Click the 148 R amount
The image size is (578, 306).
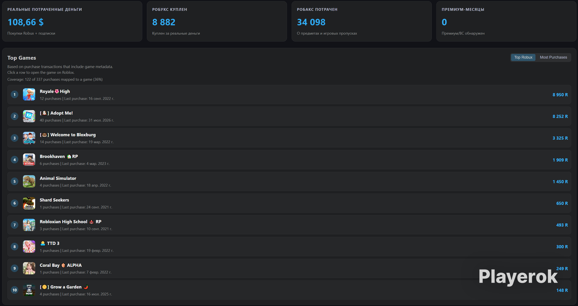click(x=562, y=290)
